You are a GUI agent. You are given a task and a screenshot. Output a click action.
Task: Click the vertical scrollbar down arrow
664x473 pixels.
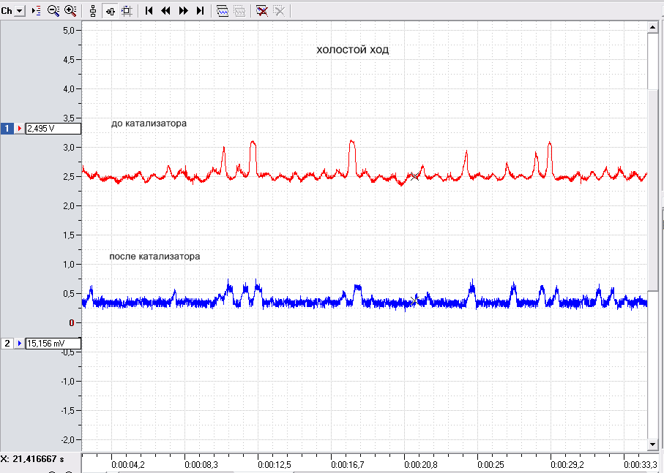click(652, 444)
